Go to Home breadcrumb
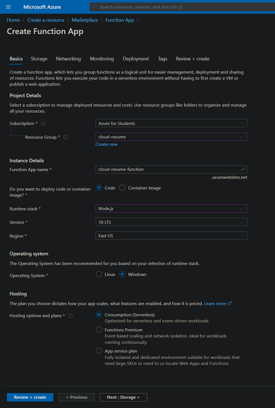Screen dimensions: 275x408 tap(13, 20)
